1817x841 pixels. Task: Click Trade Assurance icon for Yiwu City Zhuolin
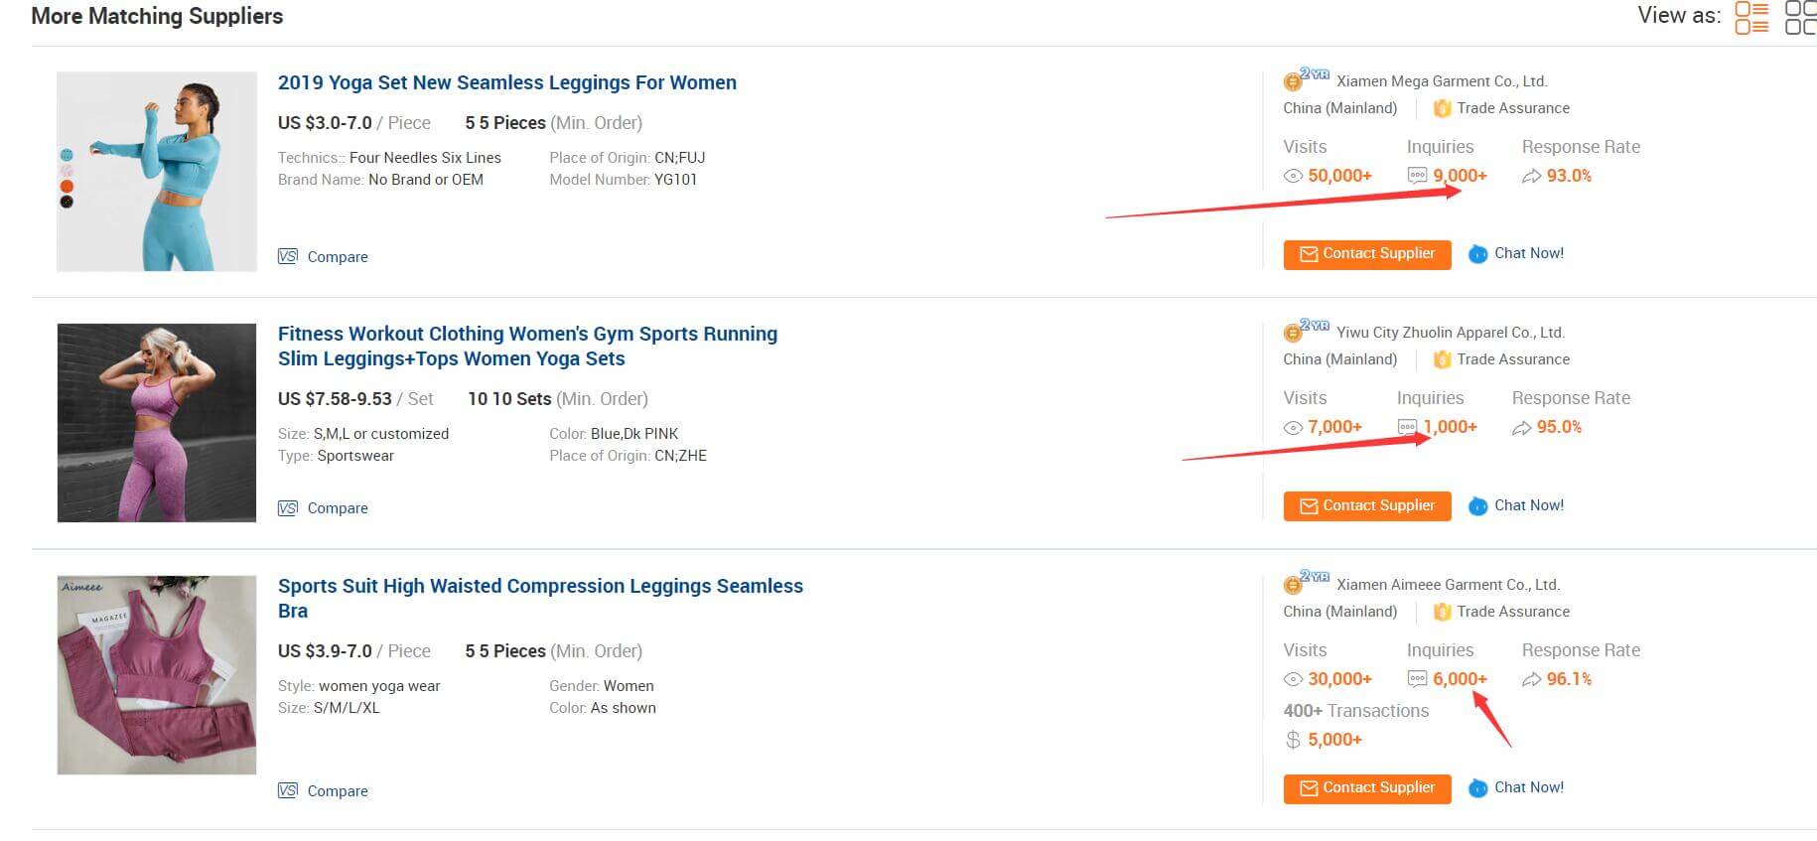click(1442, 359)
